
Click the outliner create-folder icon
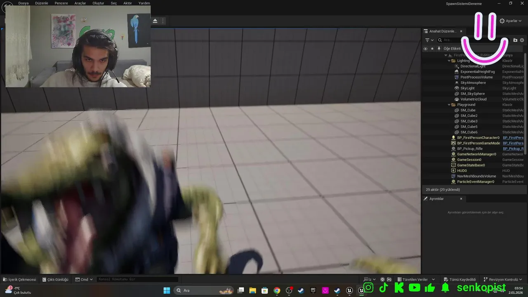(x=515, y=40)
